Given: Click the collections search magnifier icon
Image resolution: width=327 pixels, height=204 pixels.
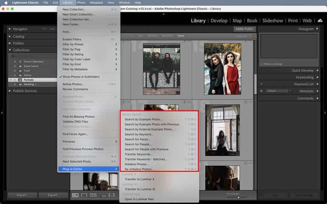Looking at the screenshot, I should click(13, 56).
